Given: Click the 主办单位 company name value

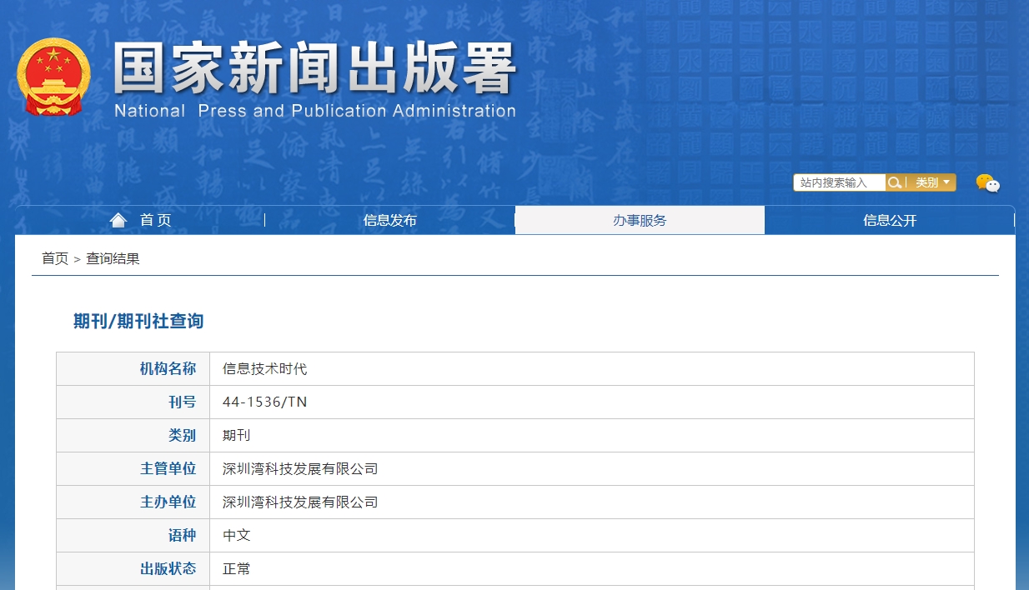Looking at the screenshot, I should pyautogui.click(x=300, y=502).
